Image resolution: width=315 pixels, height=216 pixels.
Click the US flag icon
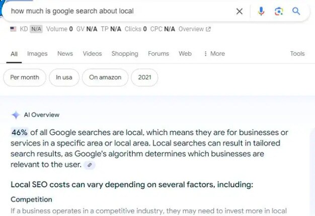point(13,29)
